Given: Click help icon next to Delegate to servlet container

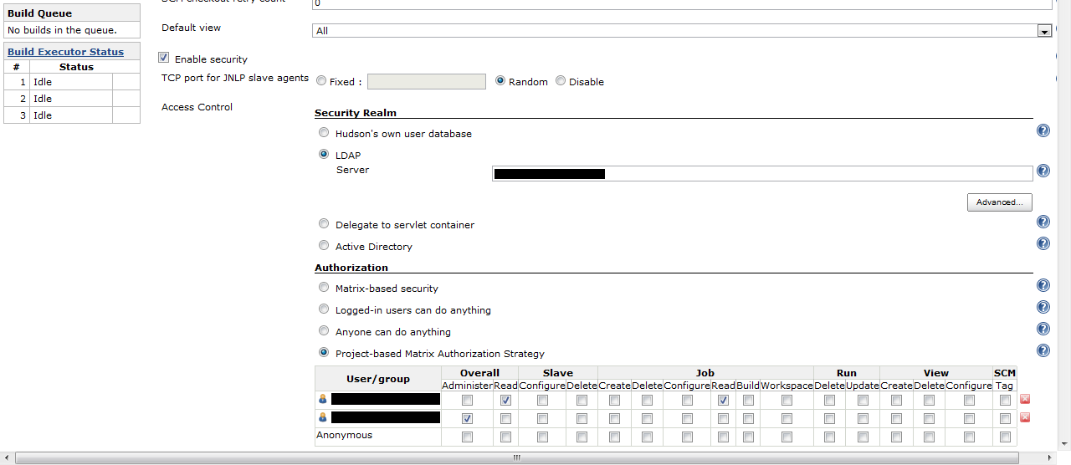Looking at the screenshot, I should pos(1043,222).
